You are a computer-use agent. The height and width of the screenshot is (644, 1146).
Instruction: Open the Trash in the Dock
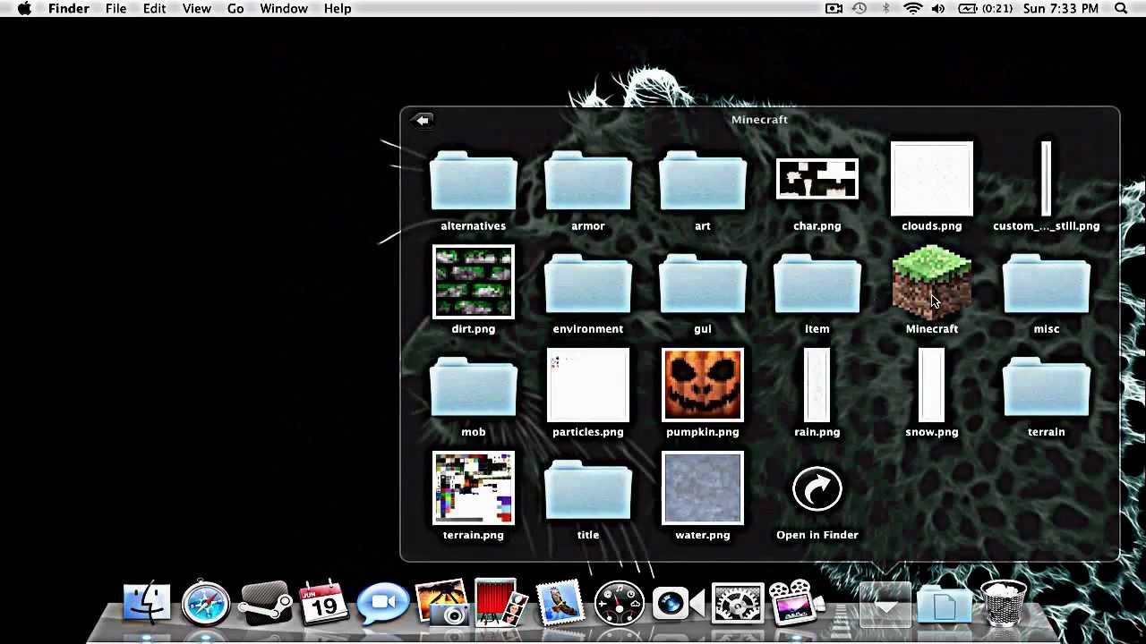pyautogui.click(x=1004, y=602)
